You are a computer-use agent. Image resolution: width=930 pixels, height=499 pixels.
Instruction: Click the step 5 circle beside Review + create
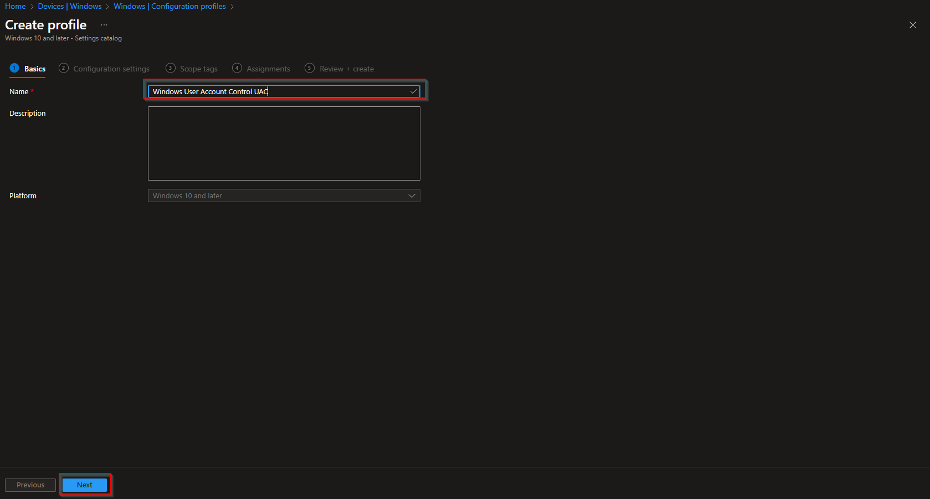[310, 68]
